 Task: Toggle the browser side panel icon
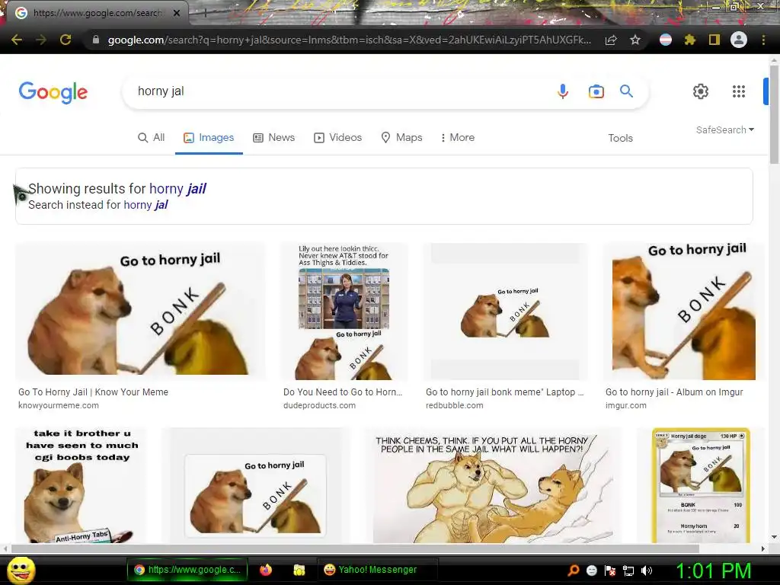(x=714, y=40)
